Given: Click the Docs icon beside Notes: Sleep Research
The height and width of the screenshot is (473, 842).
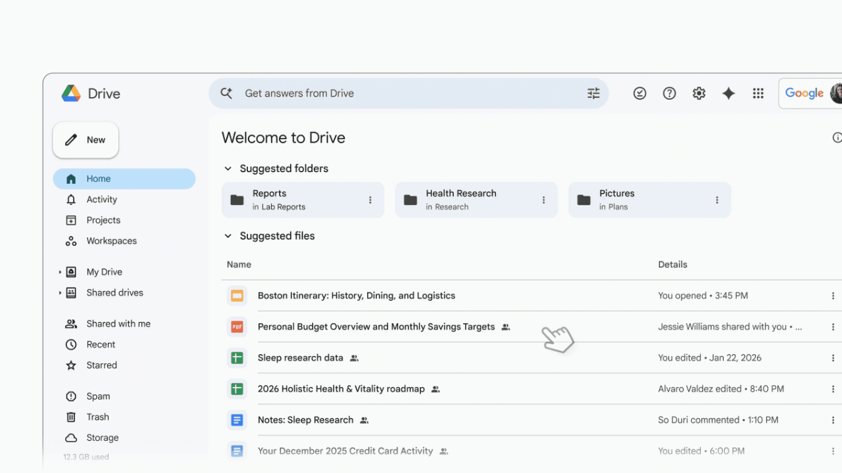Looking at the screenshot, I should point(237,420).
